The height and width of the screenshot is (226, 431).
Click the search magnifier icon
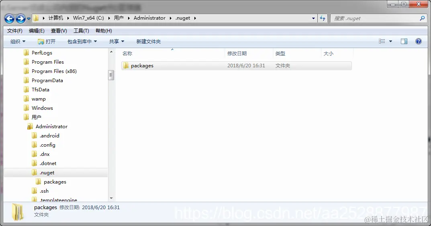pos(423,18)
